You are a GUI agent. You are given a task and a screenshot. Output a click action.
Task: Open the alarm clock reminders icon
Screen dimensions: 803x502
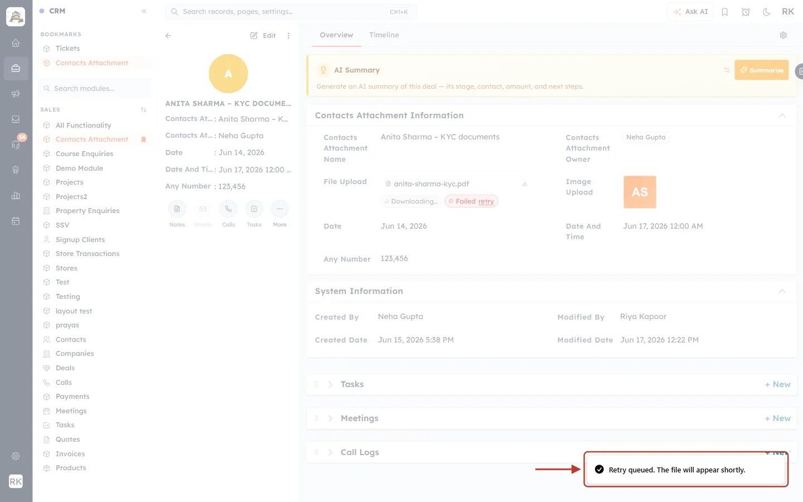coord(746,12)
